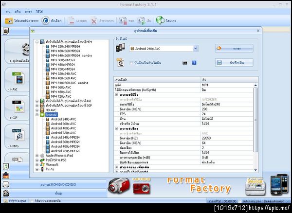This screenshot has width=292, height=213.
Task: Toggle the shut down after conversion checkbox
Action: 240,201
